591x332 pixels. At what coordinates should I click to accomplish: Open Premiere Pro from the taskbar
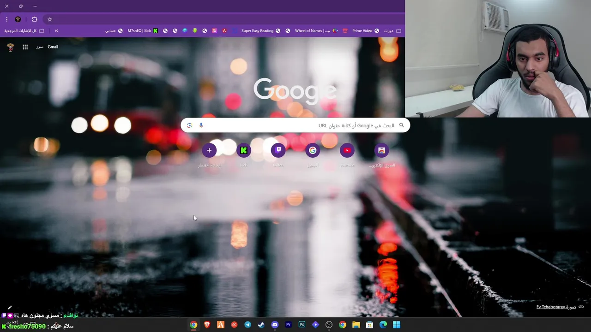click(x=289, y=325)
